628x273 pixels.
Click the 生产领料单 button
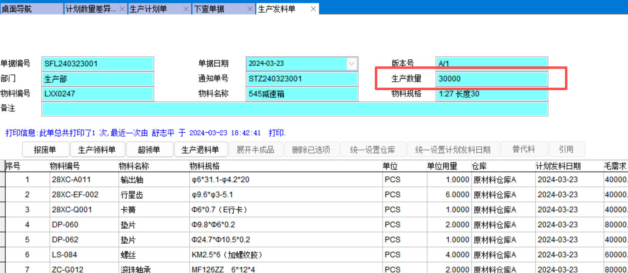(97, 149)
